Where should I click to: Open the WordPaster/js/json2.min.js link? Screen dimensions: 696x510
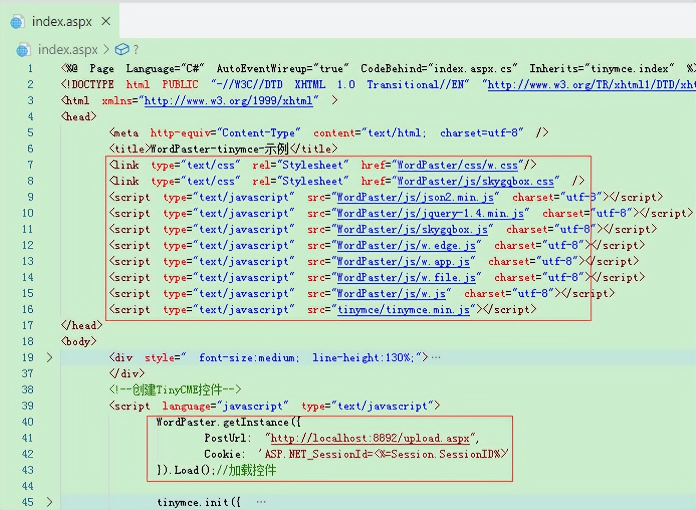point(415,197)
